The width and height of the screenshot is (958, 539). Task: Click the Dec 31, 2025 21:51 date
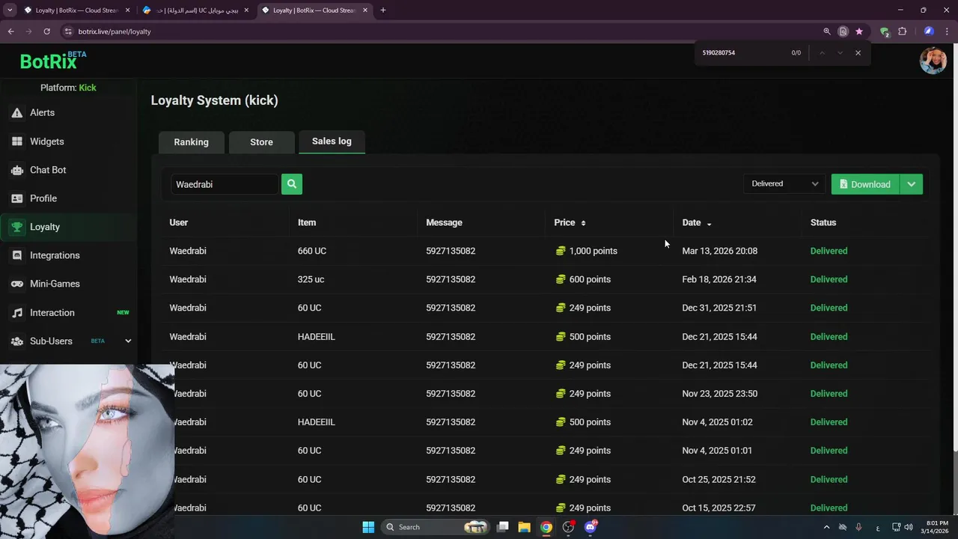point(719,308)
